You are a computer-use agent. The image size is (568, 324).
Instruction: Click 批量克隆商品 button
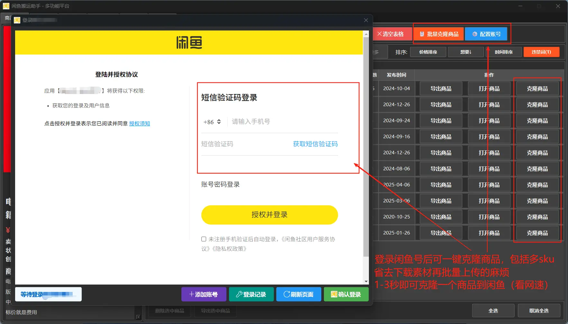(439, 34)
